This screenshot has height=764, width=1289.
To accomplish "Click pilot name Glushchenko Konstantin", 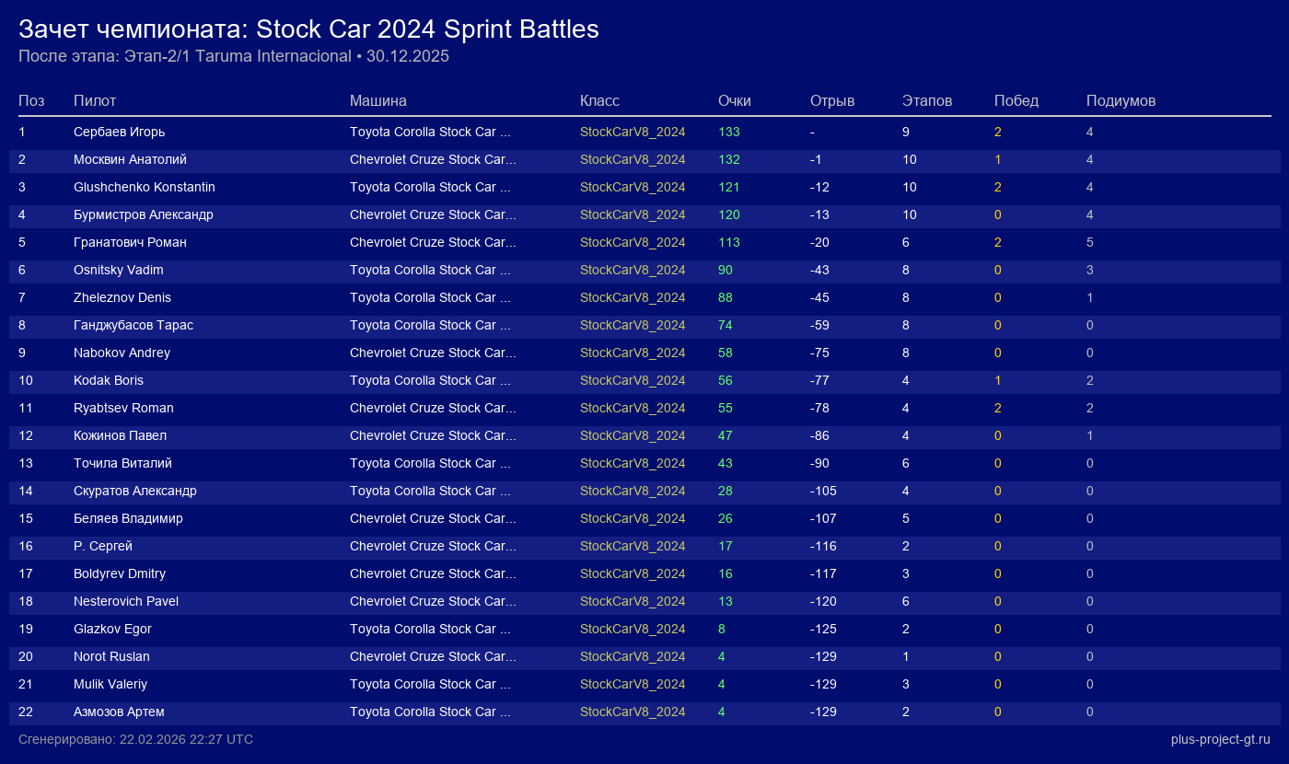I will pyautogui.click(x=144, y=187).
